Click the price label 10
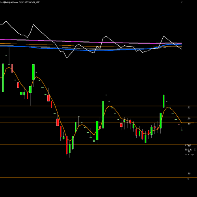 189,173
